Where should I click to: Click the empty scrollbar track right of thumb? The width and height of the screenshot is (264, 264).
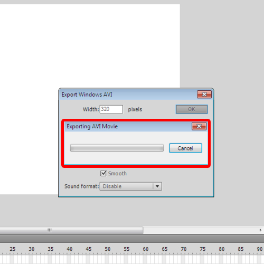click(201, 230)
